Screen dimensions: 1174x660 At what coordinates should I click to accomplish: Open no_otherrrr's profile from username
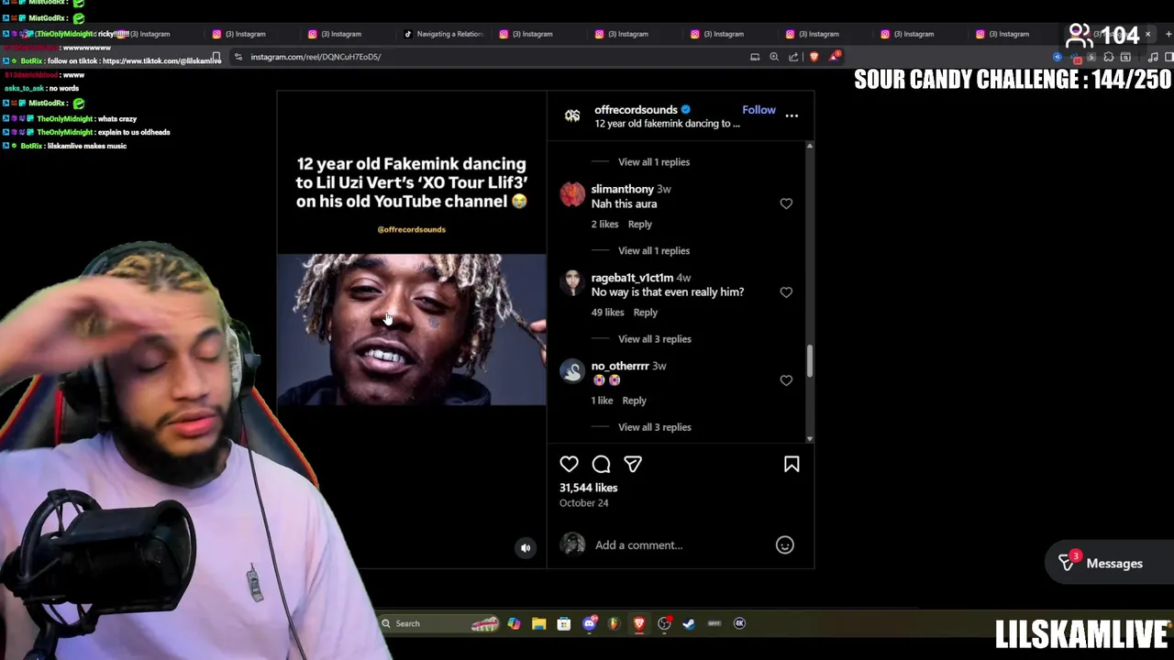[x=620, y=366]
